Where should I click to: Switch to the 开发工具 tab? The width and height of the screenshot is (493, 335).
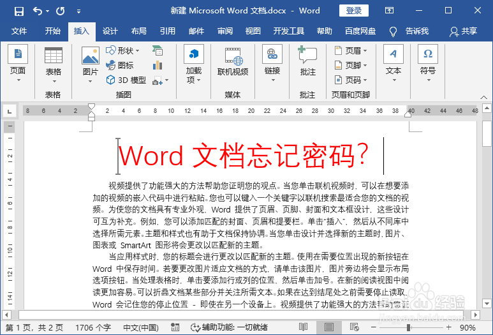[x=289, y=31]
